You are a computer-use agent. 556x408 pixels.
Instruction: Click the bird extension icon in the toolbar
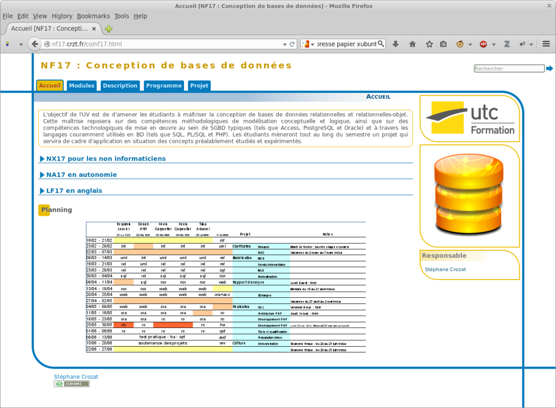pos(522,44)
